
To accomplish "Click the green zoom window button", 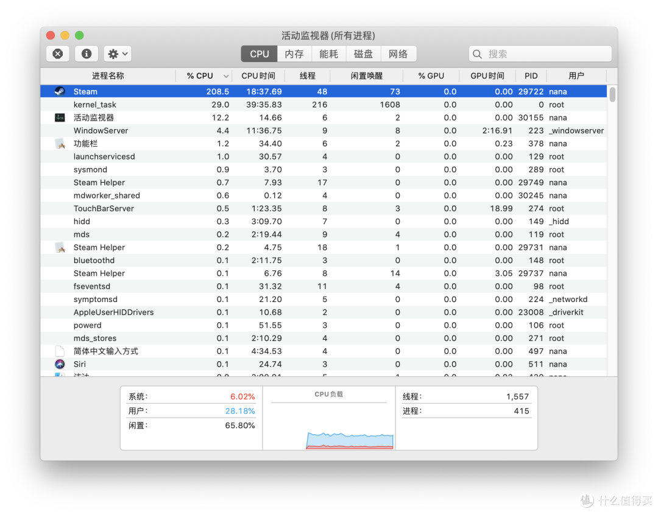I will (x=79, y=35).
